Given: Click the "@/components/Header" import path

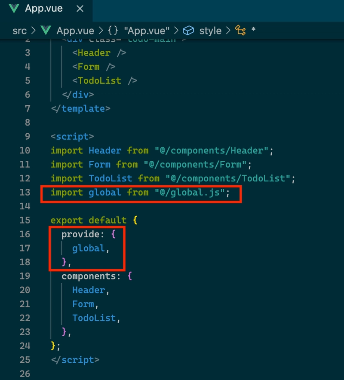Looking at the screenshot, I should 212,150.
